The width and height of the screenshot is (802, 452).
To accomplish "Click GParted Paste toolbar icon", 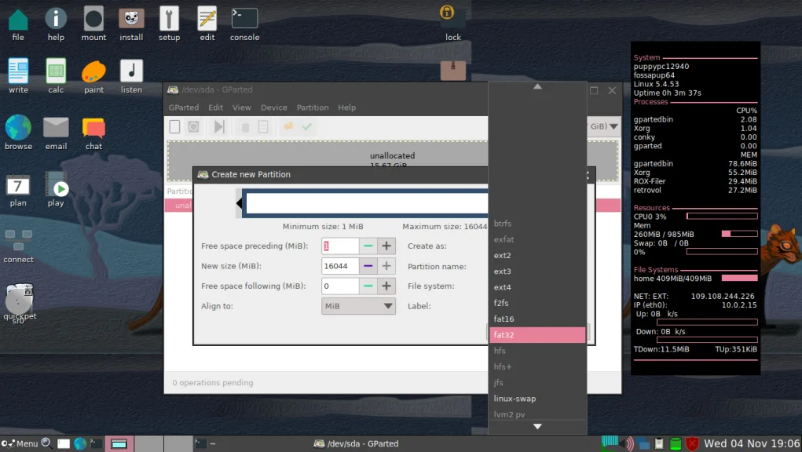I will point(263,126).
